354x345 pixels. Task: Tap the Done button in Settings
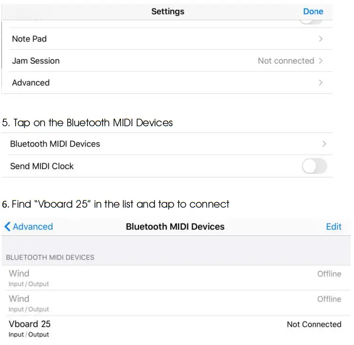point(313,11)
